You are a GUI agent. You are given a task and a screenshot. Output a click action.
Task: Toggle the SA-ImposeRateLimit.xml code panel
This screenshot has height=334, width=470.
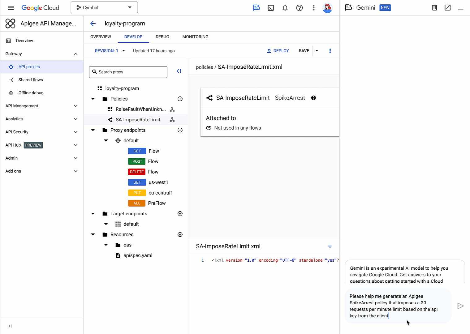pyautogui.click(x=330, y=246)
